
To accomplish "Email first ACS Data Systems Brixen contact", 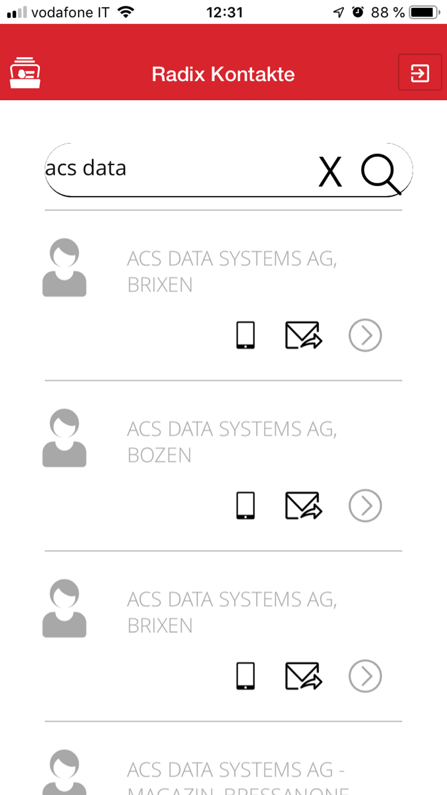I will 304,335.
